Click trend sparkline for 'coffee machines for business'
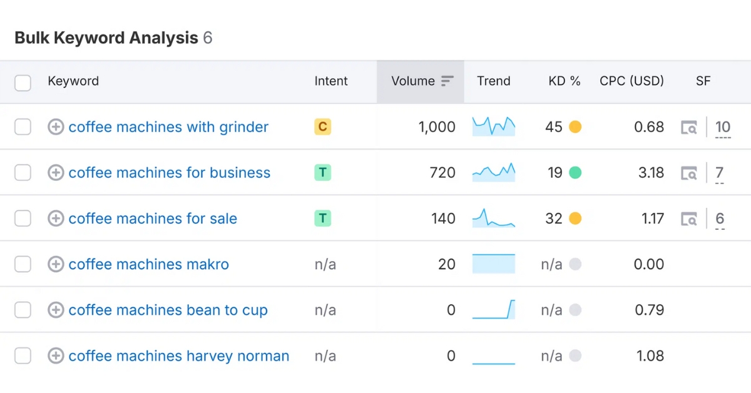The width and height of the screenshot is (751, 393). [494, 172]
